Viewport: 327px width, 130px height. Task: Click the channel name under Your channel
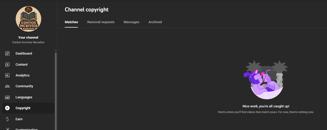(x=28, y=42)
